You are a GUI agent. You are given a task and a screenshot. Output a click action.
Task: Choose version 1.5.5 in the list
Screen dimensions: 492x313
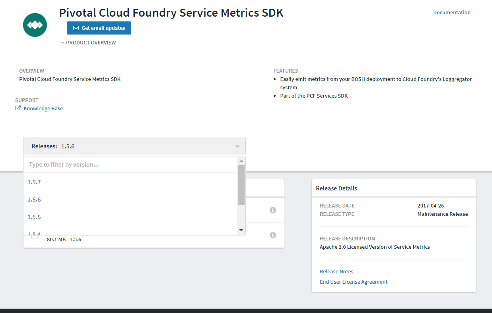point(130,217)
